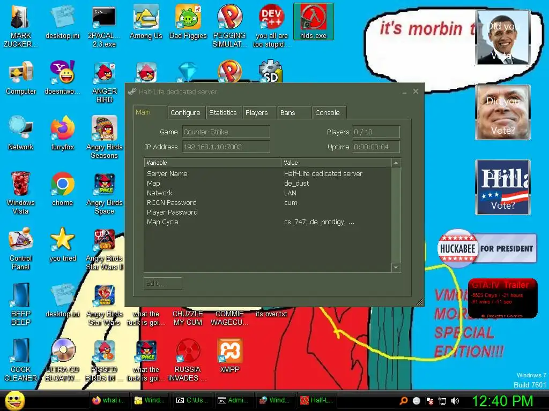Select the Player Password row
This screenshot has width=549, height=411.
[x=268, y=212]
